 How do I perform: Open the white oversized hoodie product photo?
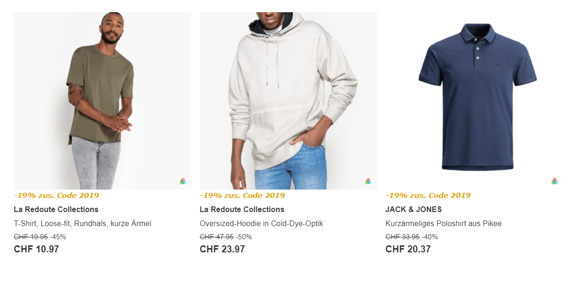288,100
